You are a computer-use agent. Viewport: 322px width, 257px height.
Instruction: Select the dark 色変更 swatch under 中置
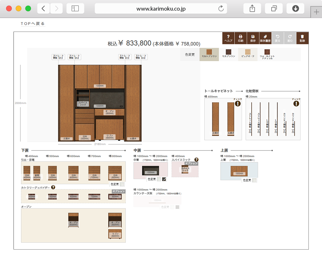[164, 179]
